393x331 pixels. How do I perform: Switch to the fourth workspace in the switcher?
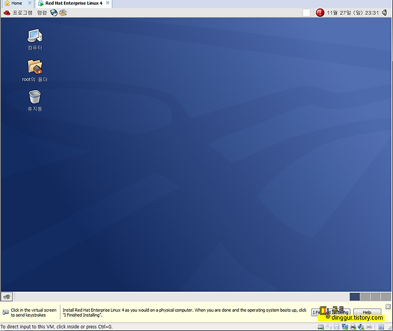[x=386, y=297]
